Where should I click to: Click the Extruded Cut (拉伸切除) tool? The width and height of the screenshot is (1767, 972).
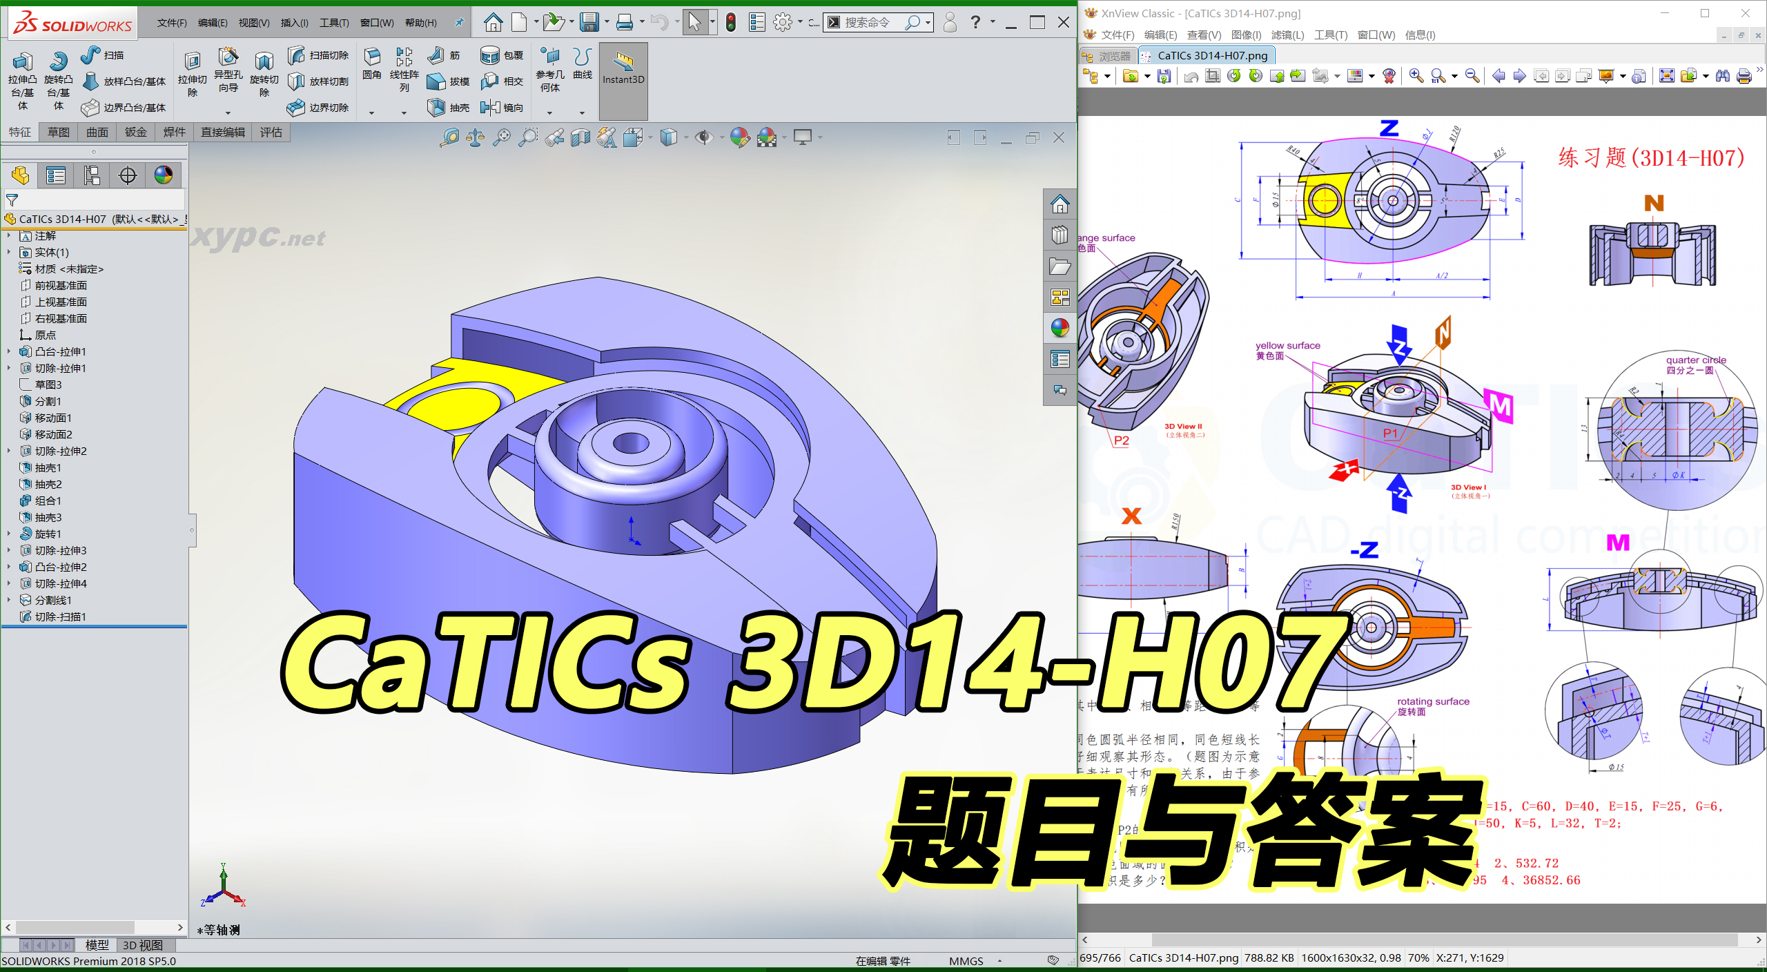[x=193, y=75]
